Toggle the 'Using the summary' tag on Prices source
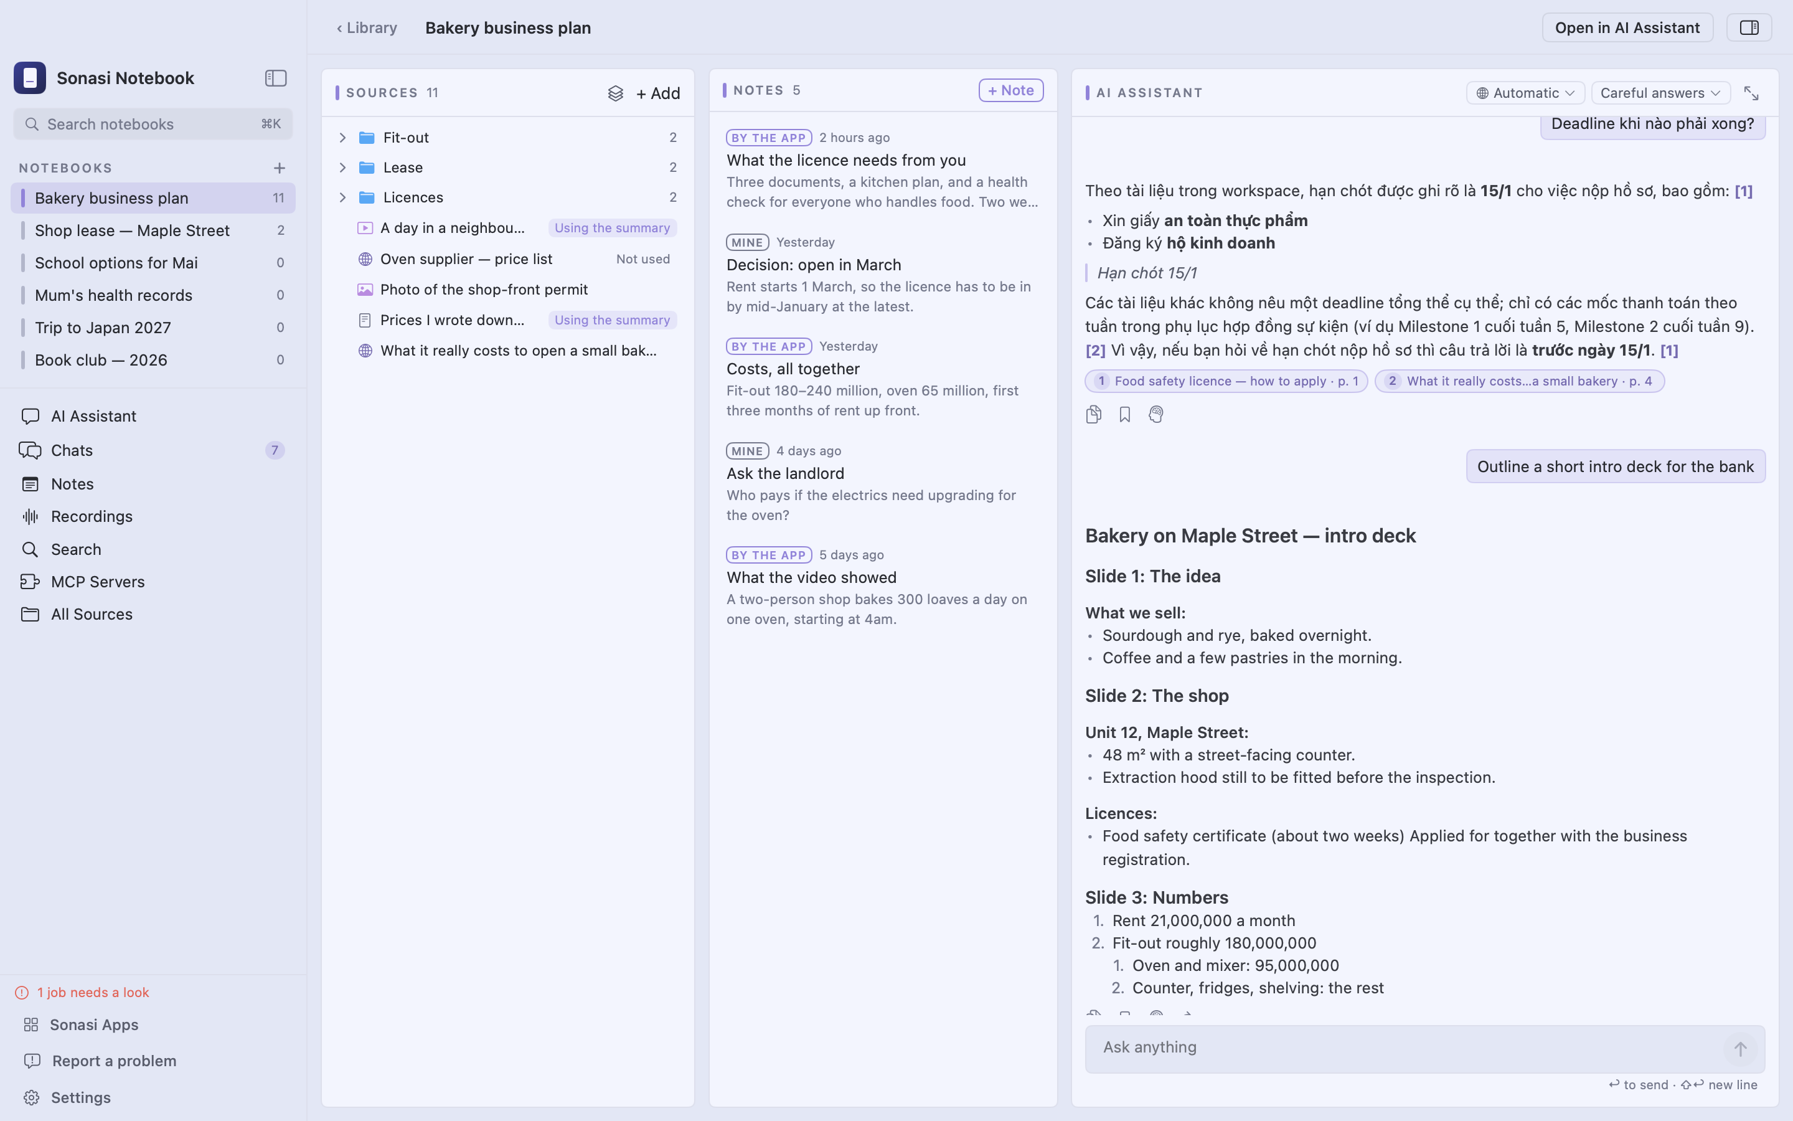Image resolution: width=1793 pixels, height=1121 pixels. click(612, 320)
